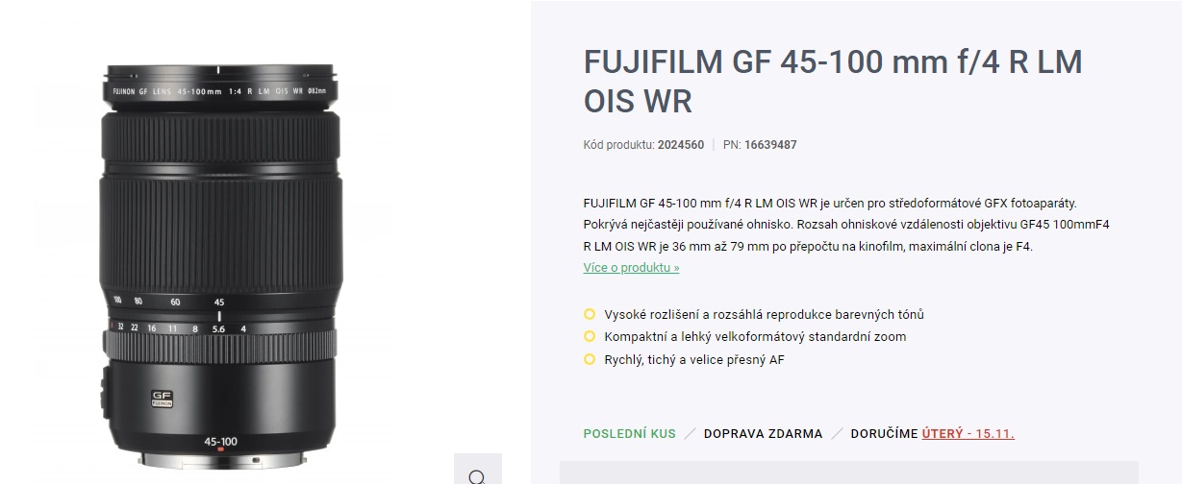Image resolution: width=1182 pixels, height=484 pixels.
Task: Click the 'DORUČÍME' delivery text
Action: tap(884, 434)
